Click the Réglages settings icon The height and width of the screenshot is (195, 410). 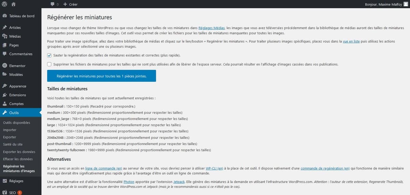(4, 181)
